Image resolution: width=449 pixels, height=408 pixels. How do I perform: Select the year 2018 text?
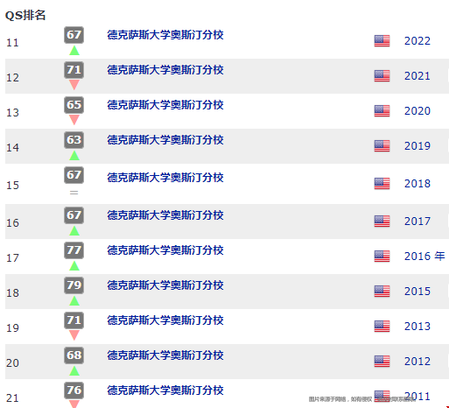point(417,184)
